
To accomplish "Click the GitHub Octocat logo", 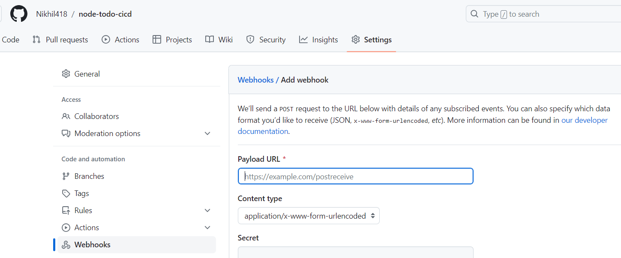I will pyautogui.click(x=19, y=14).
